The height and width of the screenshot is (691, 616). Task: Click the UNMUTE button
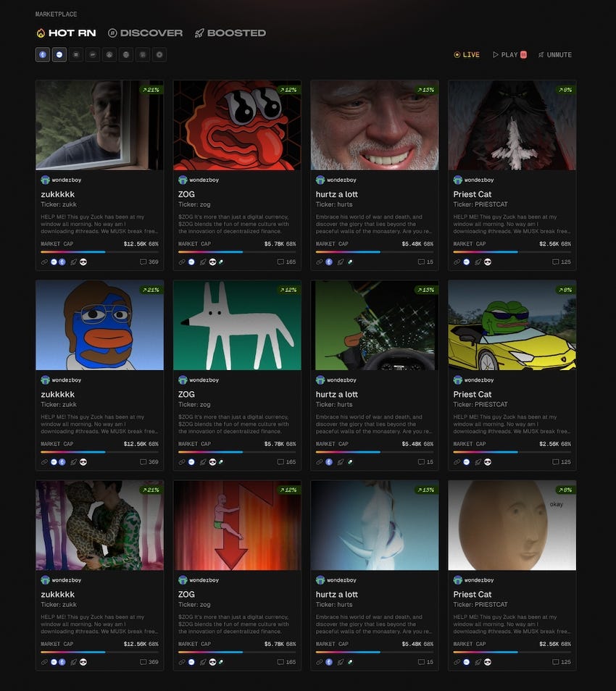(x=555, y=54)
